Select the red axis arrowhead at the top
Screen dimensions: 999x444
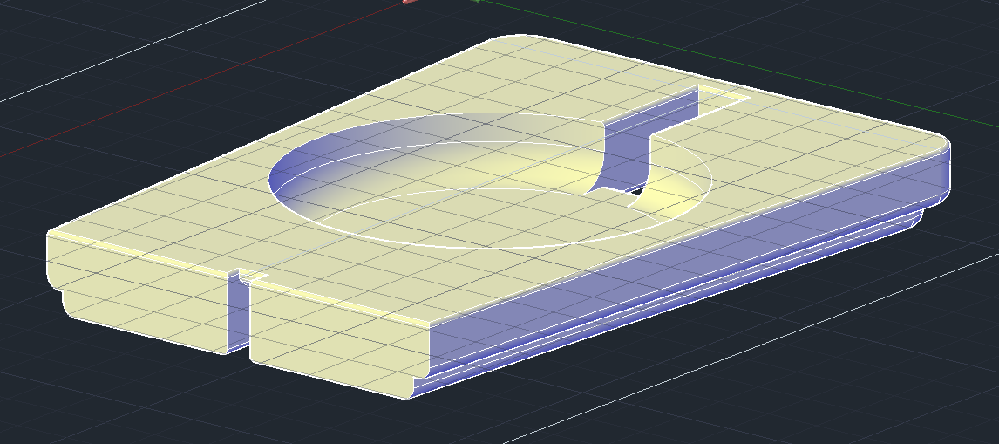pyautogui.click(x=410, y=2)
